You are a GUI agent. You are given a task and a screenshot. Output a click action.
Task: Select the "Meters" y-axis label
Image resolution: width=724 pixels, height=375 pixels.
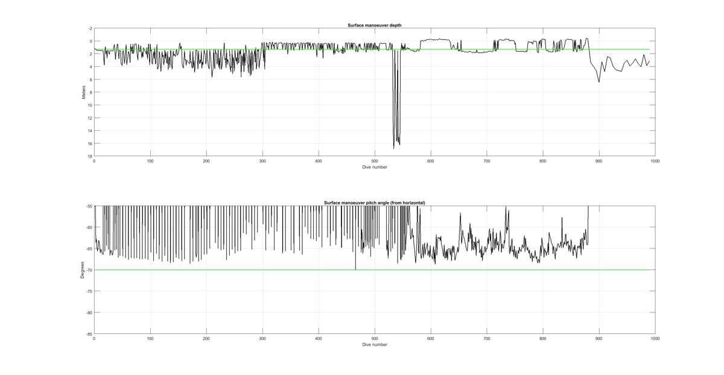84,92
